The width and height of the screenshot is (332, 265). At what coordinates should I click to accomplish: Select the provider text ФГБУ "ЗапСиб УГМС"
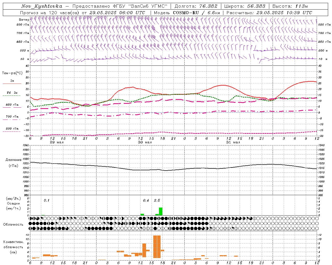[x=140, y=6]
